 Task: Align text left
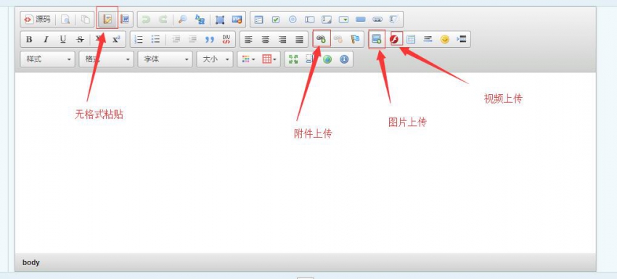pos(248,39)
